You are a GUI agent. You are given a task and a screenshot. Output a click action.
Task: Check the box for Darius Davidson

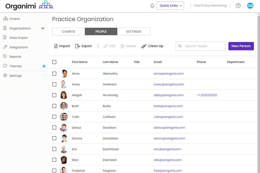(54, 128)
